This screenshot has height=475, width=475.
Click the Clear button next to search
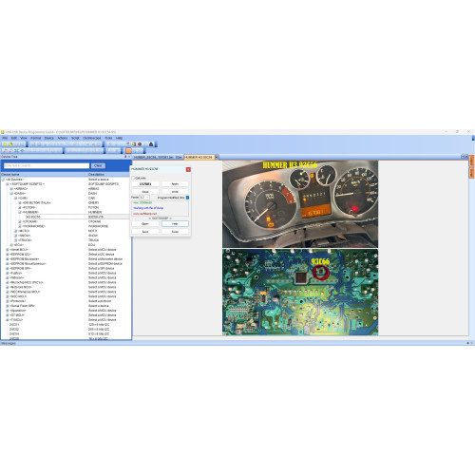[98, 165]
